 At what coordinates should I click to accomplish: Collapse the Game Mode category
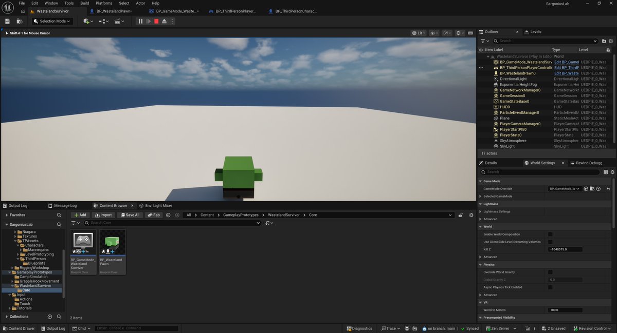point(481,181)
